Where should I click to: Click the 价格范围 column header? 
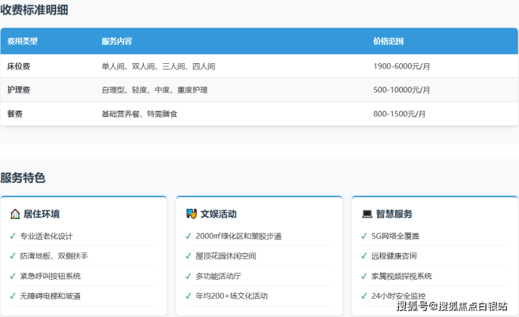(388, 41)
